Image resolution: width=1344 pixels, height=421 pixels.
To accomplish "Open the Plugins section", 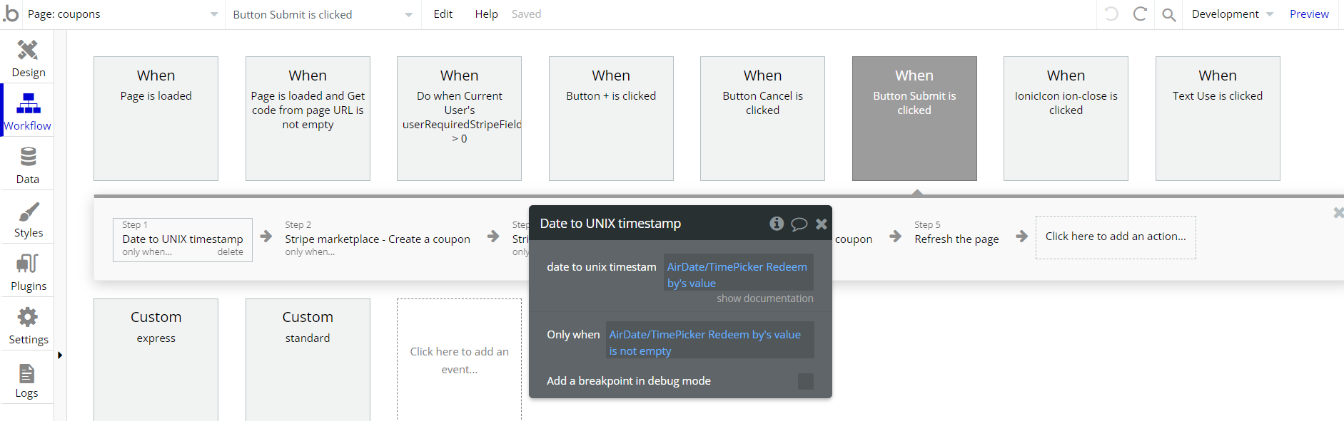I will [x=28, y=273].
